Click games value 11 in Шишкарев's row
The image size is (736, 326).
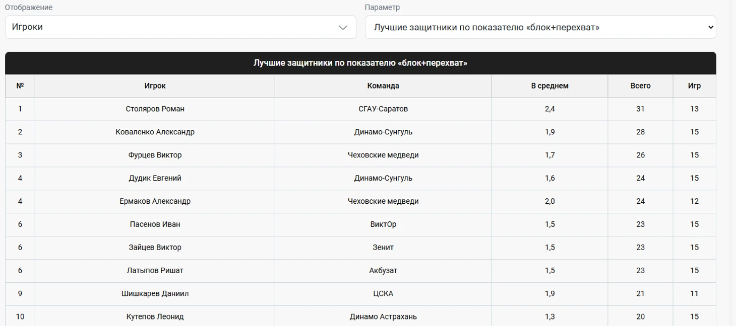(x=694, y=294)
